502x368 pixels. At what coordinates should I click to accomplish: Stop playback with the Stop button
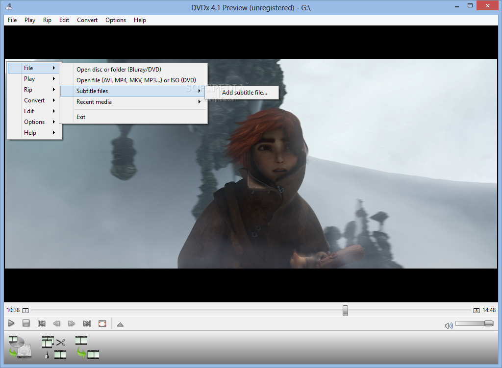click(x=26, y=323)
